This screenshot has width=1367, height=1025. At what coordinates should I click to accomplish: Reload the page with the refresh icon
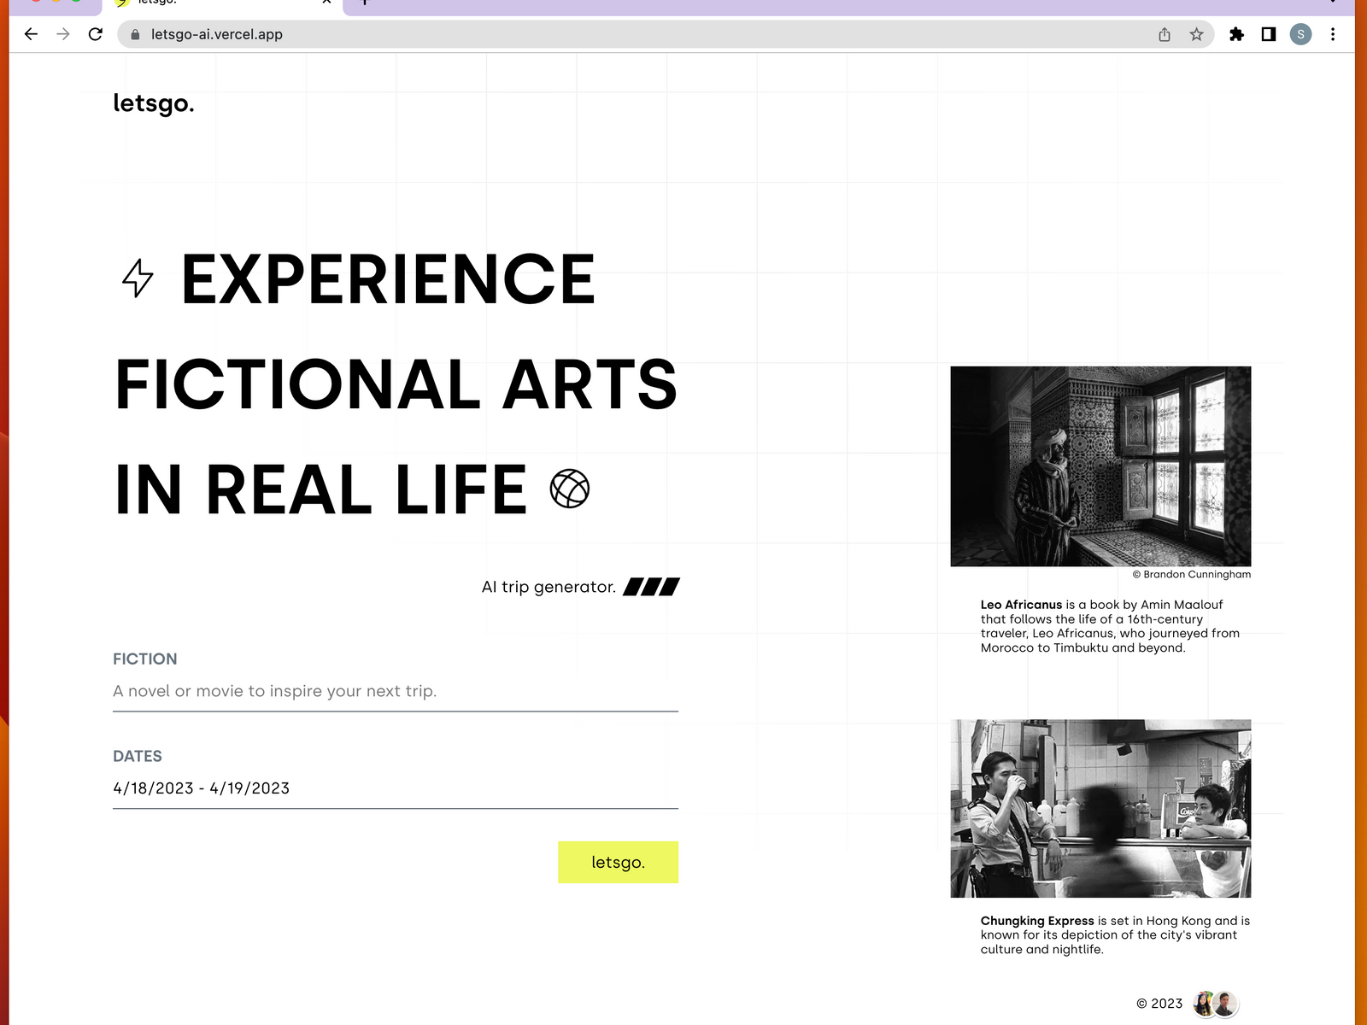click(96, 34)
